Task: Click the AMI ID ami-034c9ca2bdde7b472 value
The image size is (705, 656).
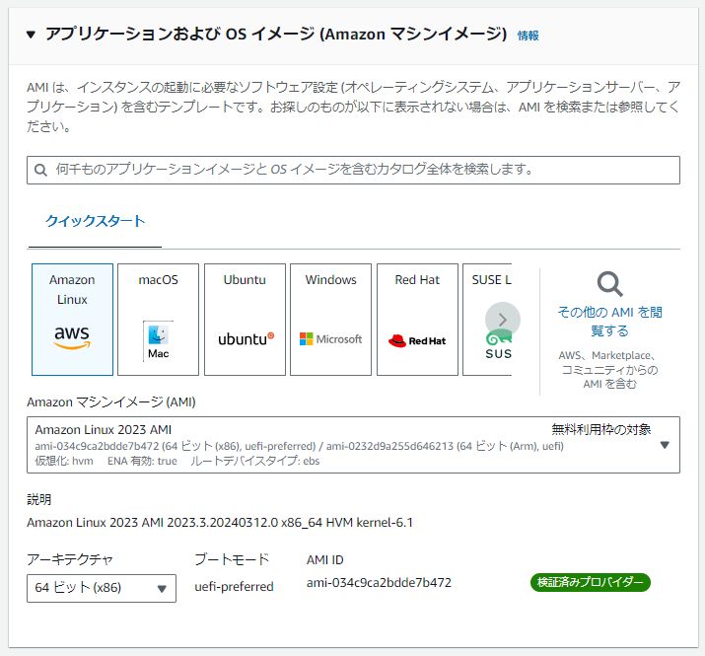Action: (x=379, y=583)
